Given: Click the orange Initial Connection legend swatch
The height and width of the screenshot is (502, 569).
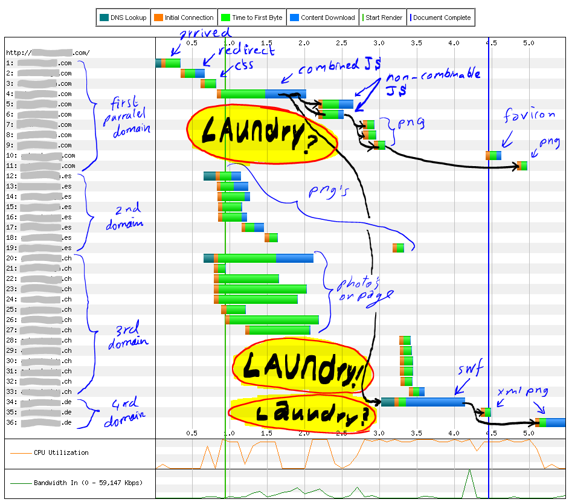Looking at the screenshot, I should pyautogui.click(x=158, y=18).
